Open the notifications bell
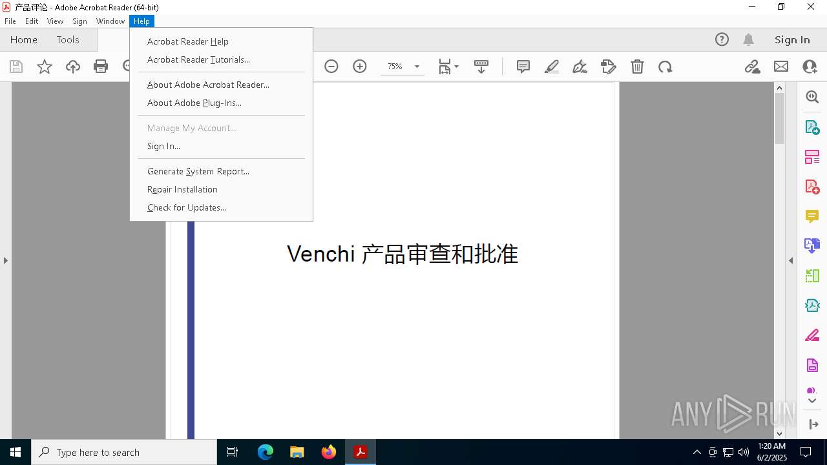The width and height of the screenshot is (827, 465). (748, 40)
